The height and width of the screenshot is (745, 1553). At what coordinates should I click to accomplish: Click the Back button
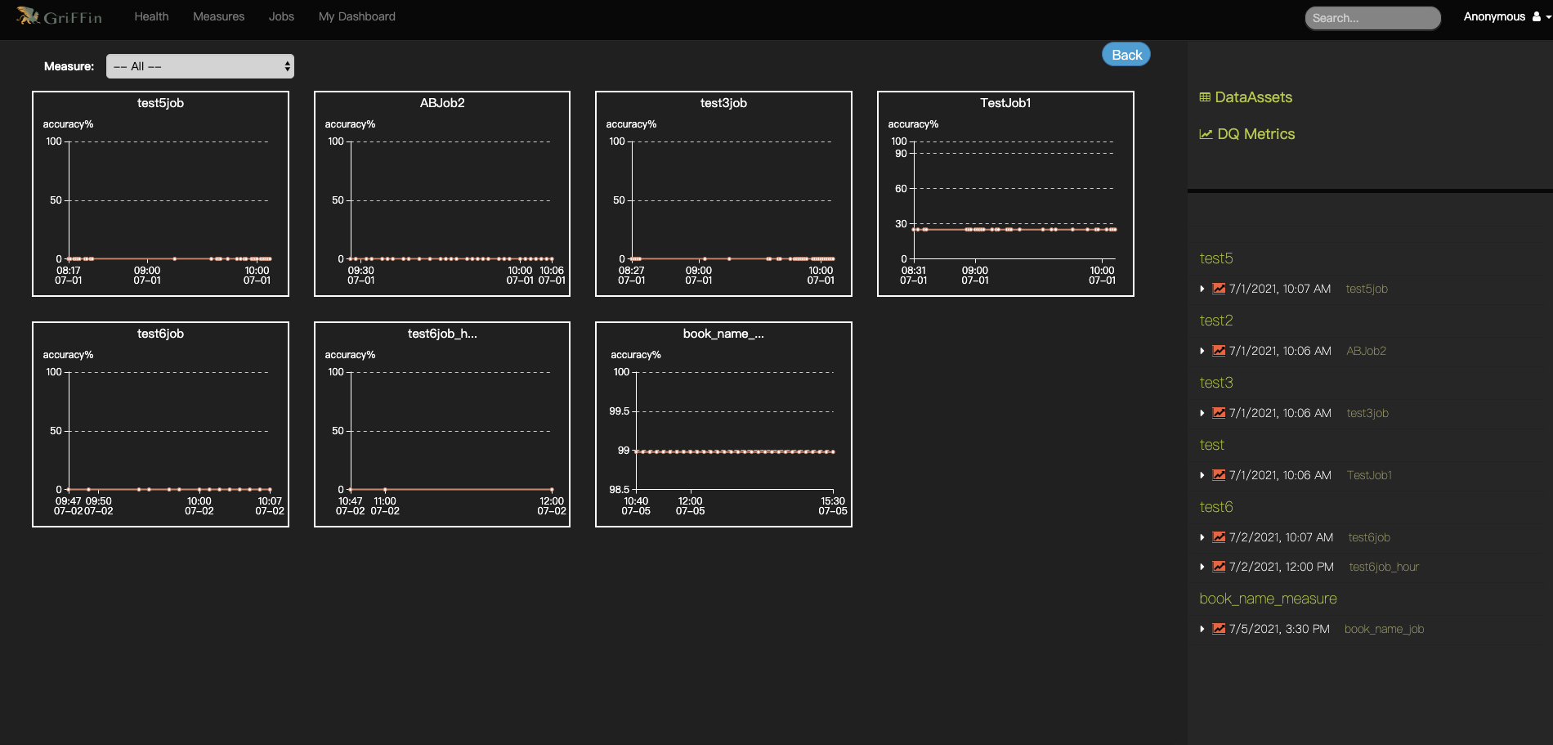click(1126, 55)
